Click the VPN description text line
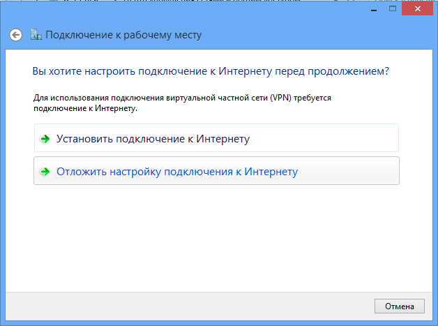The width and height of the screenshot is (438, 326). (181, 98)
